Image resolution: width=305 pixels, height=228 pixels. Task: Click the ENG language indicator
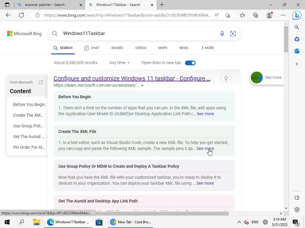click(x=255, y=222)
